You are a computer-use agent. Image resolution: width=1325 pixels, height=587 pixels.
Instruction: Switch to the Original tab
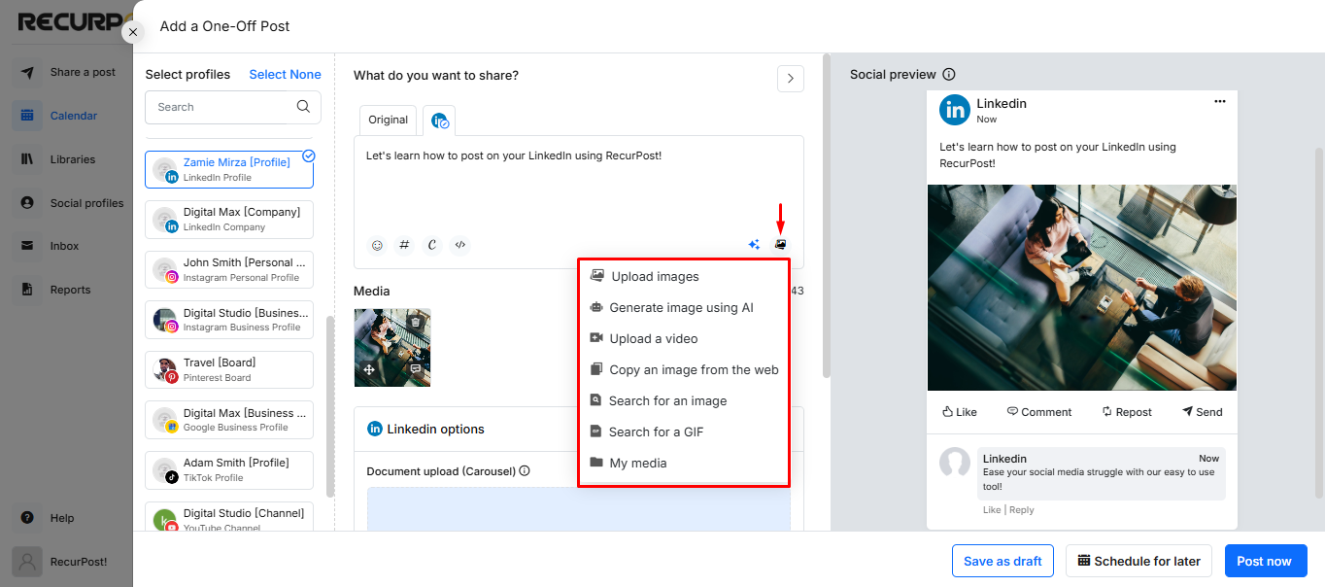389,120
